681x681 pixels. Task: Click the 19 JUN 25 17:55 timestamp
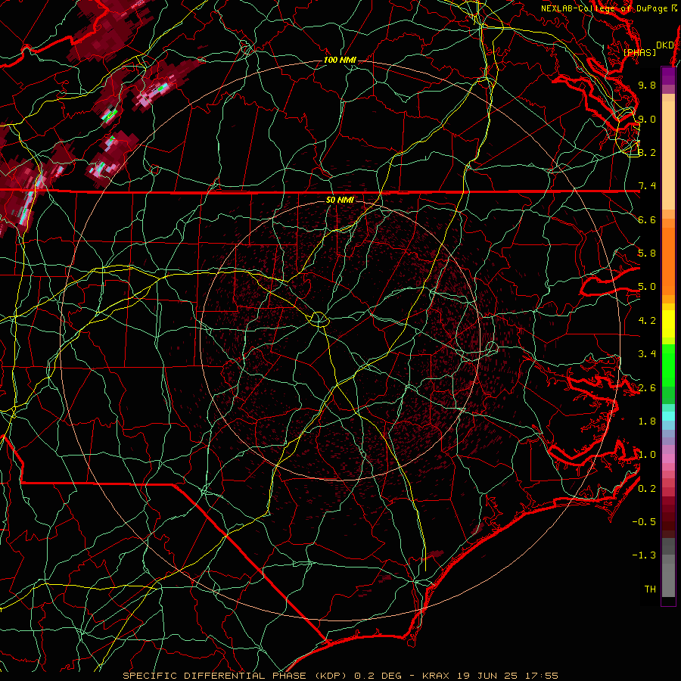point(508,676)
